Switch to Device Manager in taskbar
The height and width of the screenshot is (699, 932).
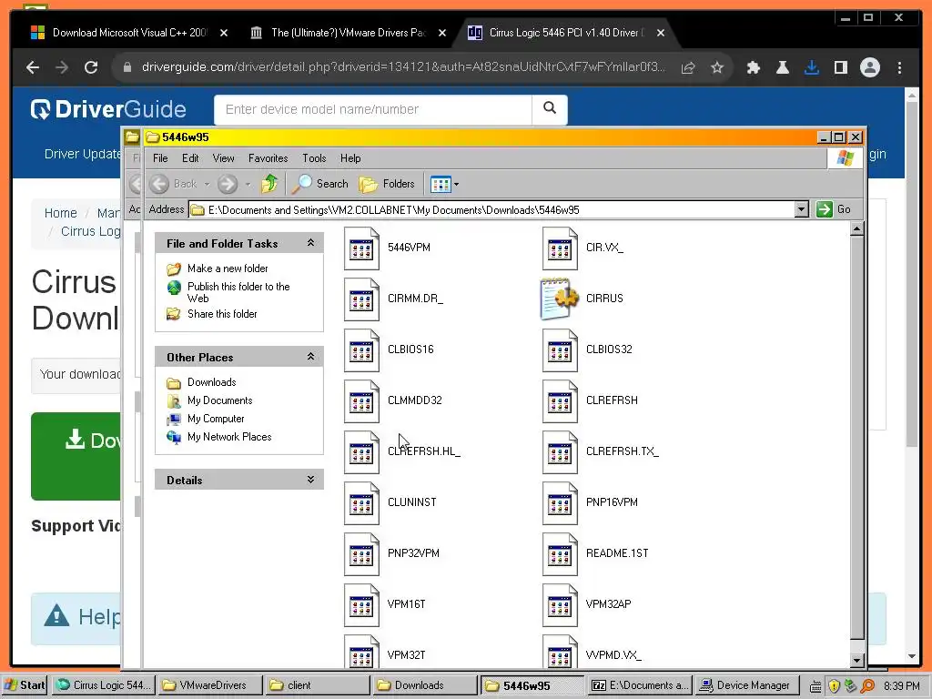[745, 685]
